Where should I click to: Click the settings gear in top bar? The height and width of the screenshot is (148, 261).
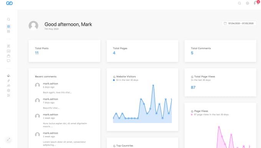coord(248,3)
